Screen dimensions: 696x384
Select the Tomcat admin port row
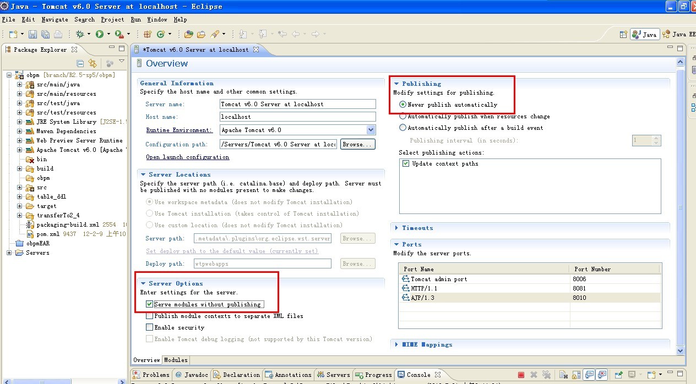tap(530, 279)
